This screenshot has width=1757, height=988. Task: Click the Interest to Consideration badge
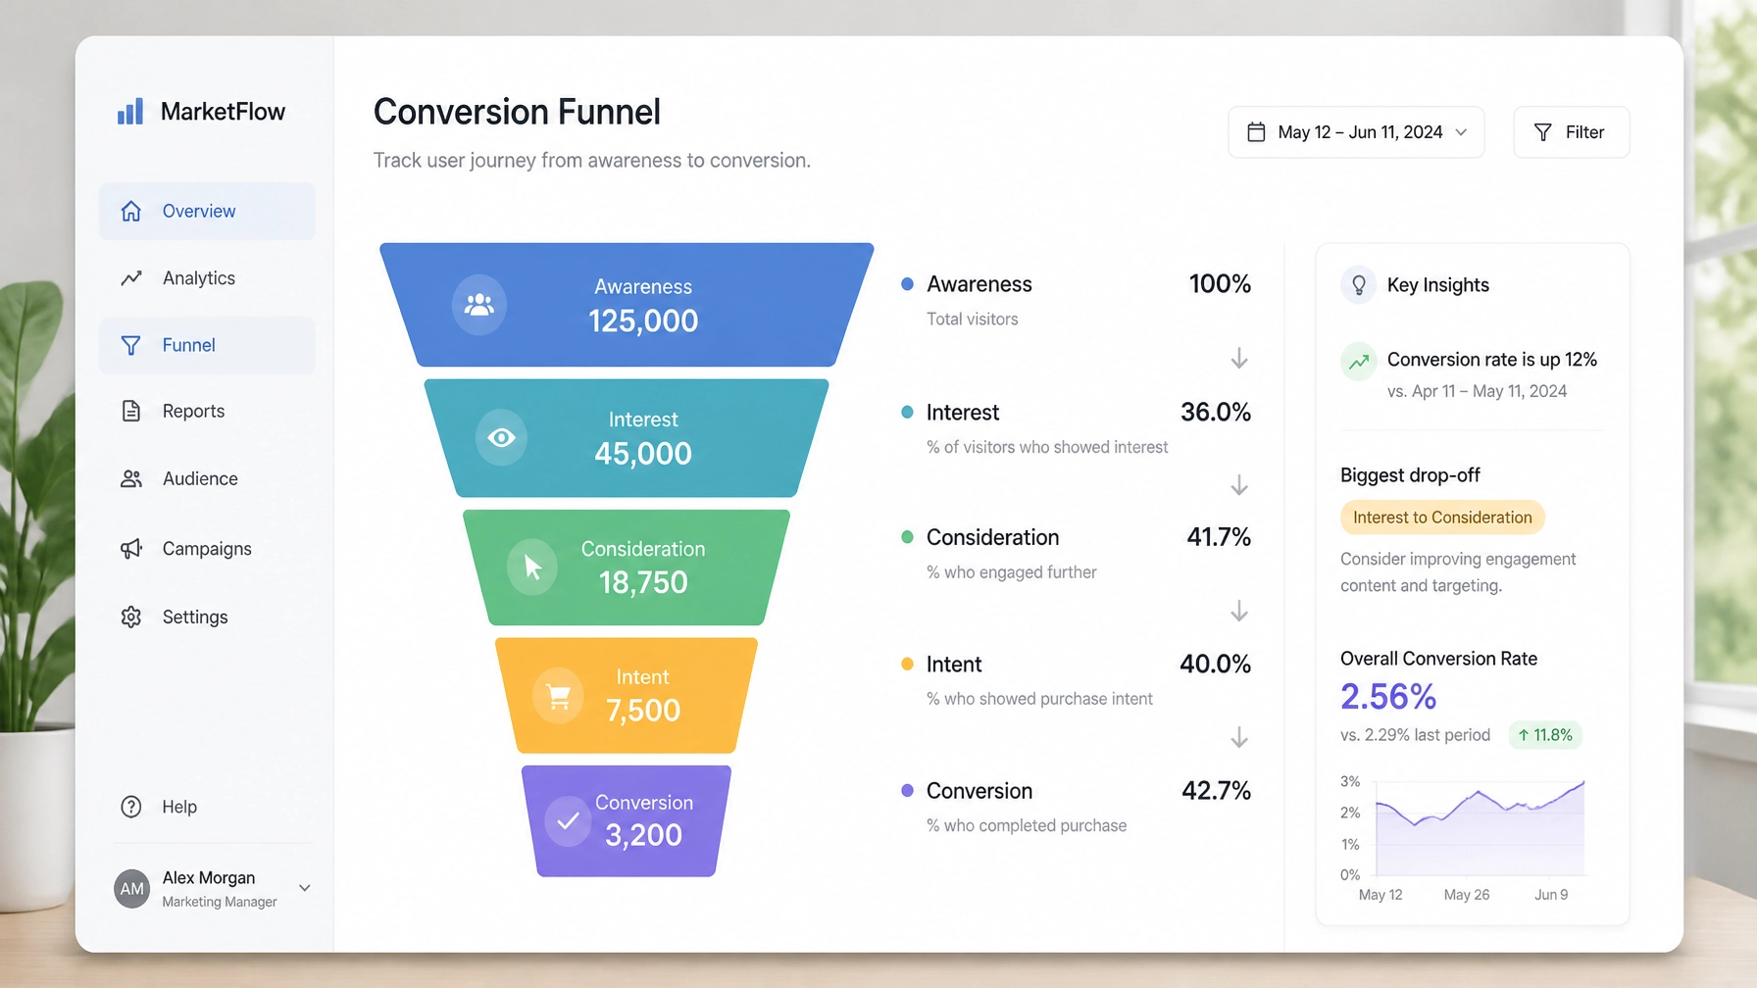click(1442, 518)
